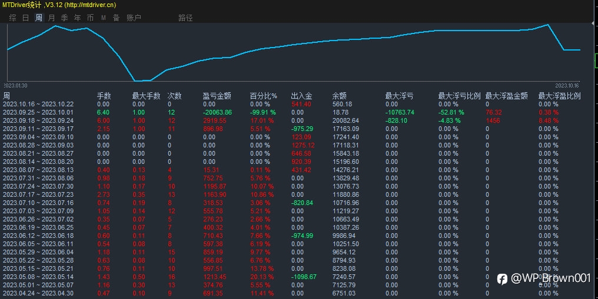Image resolution: width=598 pixels, height=299 pixels.
Task: Click the loss value -20063.86
Action: pyautogui.click(x=217, y=113)
